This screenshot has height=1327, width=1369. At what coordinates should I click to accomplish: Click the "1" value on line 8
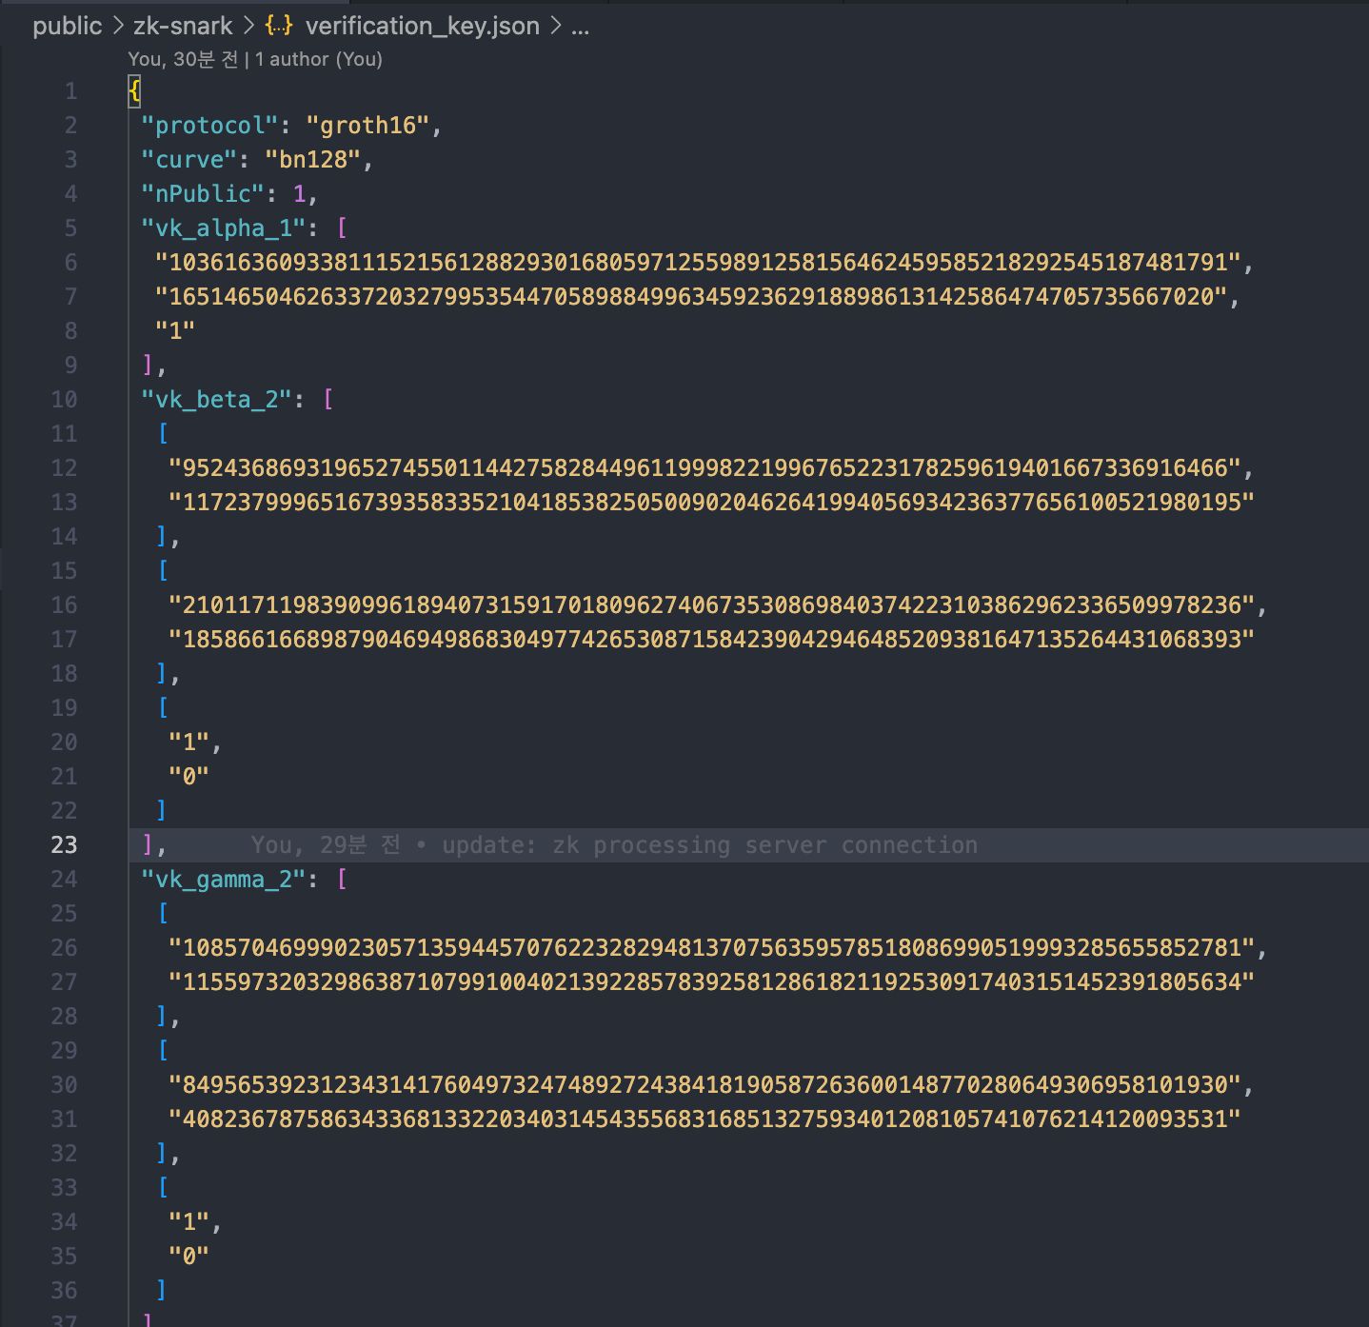point(175,331)
